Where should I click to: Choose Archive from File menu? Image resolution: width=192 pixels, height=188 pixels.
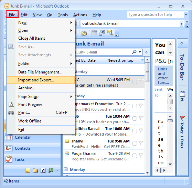pos(41,88)
